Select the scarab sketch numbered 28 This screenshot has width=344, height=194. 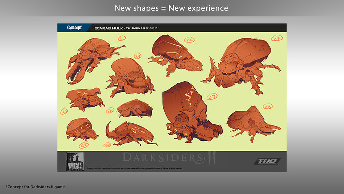[x=253, y=124]
